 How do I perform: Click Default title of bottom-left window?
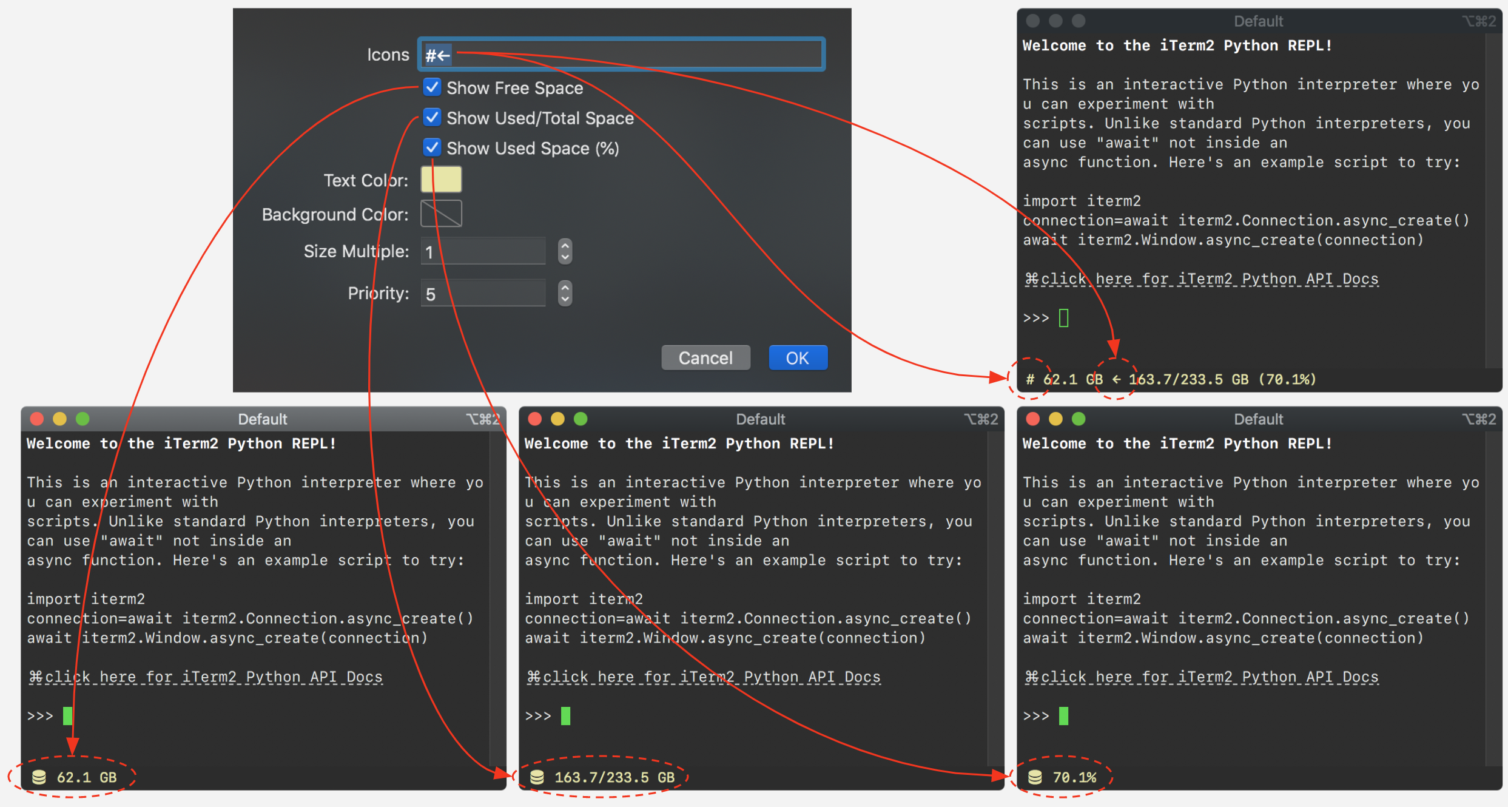tap(262, 419)
